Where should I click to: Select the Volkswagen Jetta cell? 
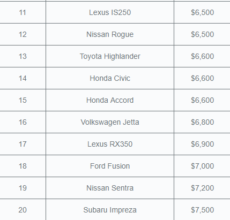coord(110,122)
